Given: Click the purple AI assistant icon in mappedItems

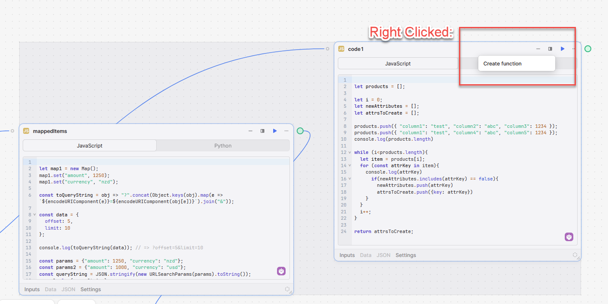Looking at the screenshot, I should 281,271.
